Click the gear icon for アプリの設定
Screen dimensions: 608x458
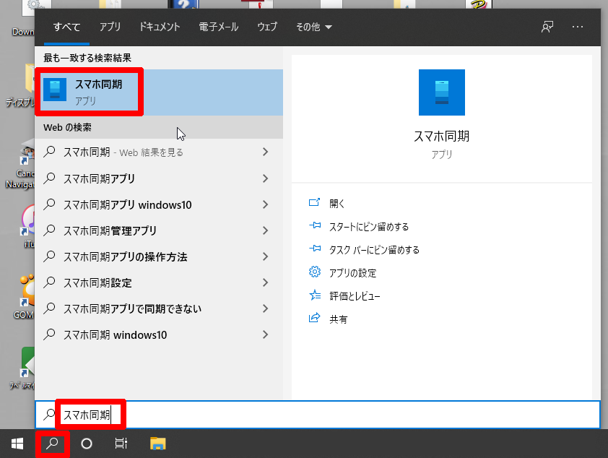[x=314, y=272]
